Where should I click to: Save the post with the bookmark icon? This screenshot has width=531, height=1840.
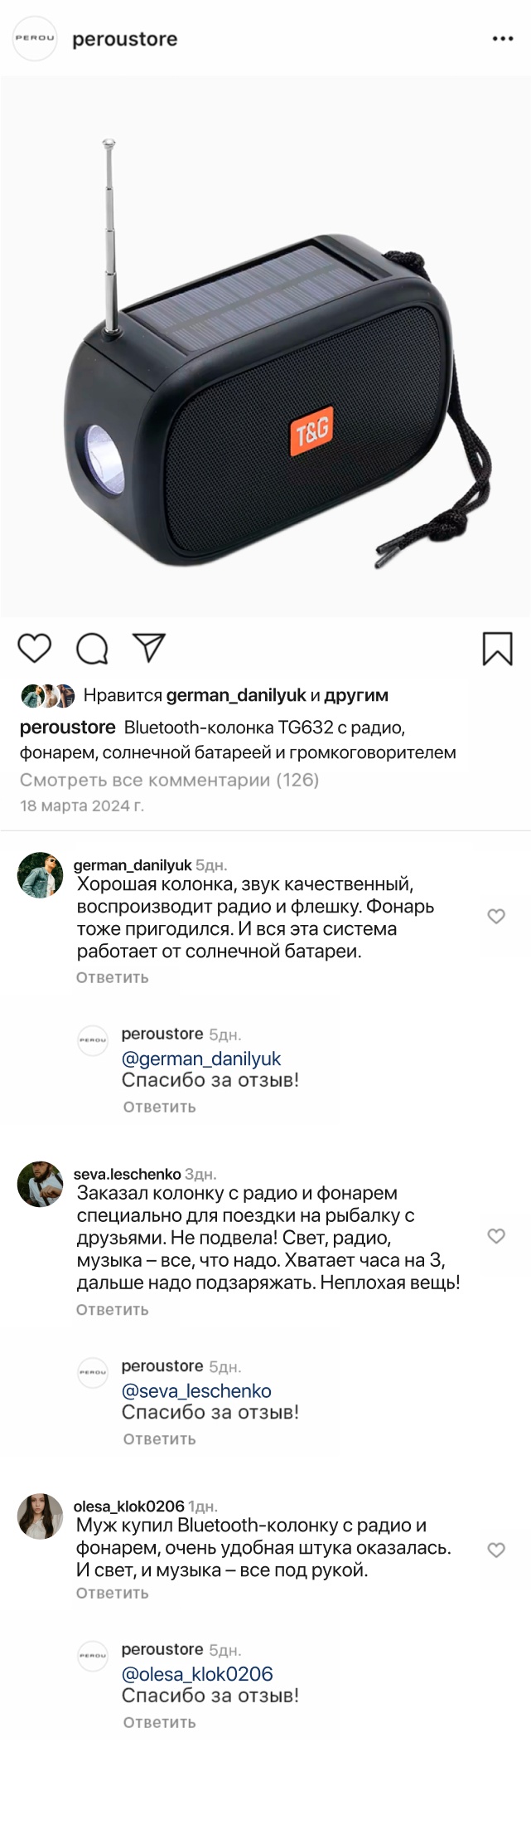coord(497,649)
